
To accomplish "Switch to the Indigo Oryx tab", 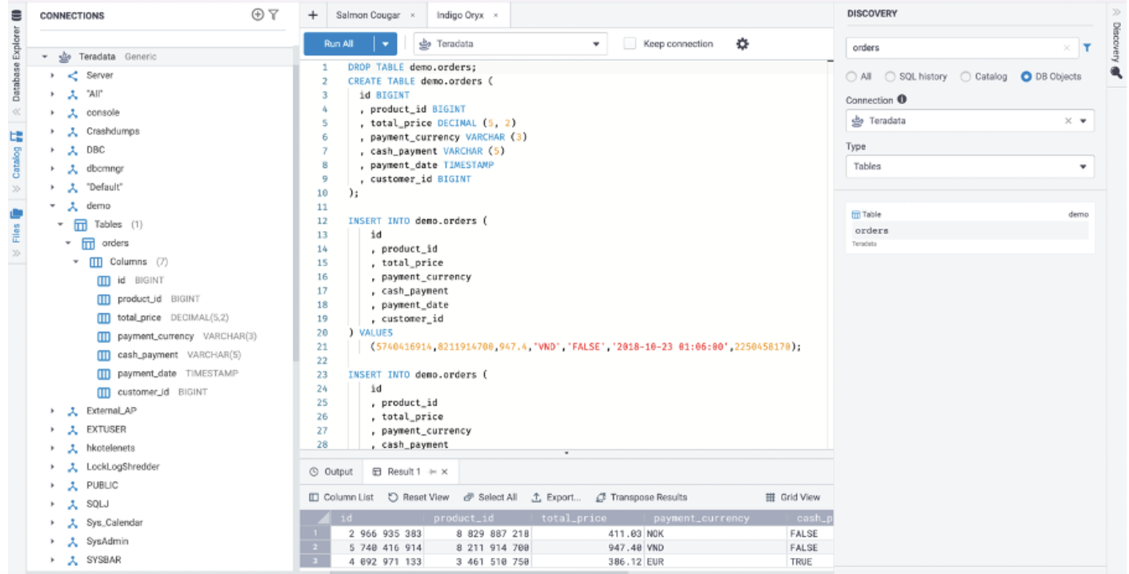I will tap(461, 15).
